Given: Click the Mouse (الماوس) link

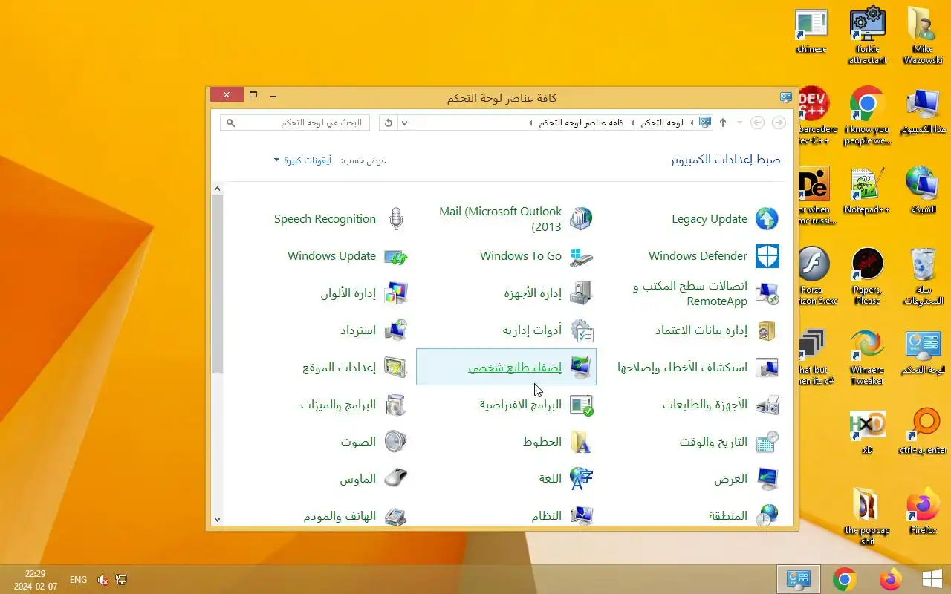Looking at the screenshot, I should 358,479.
